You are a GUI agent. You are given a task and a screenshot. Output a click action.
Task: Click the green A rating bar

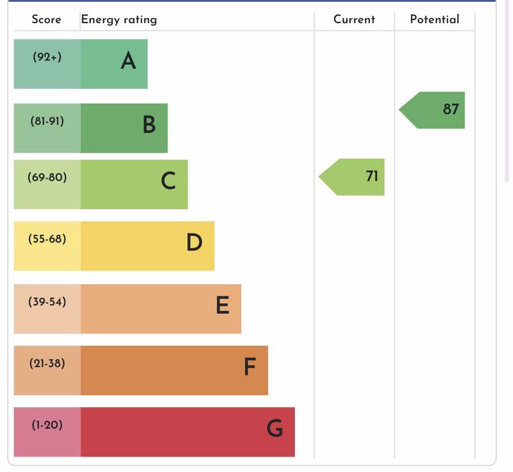coord(114,64)
